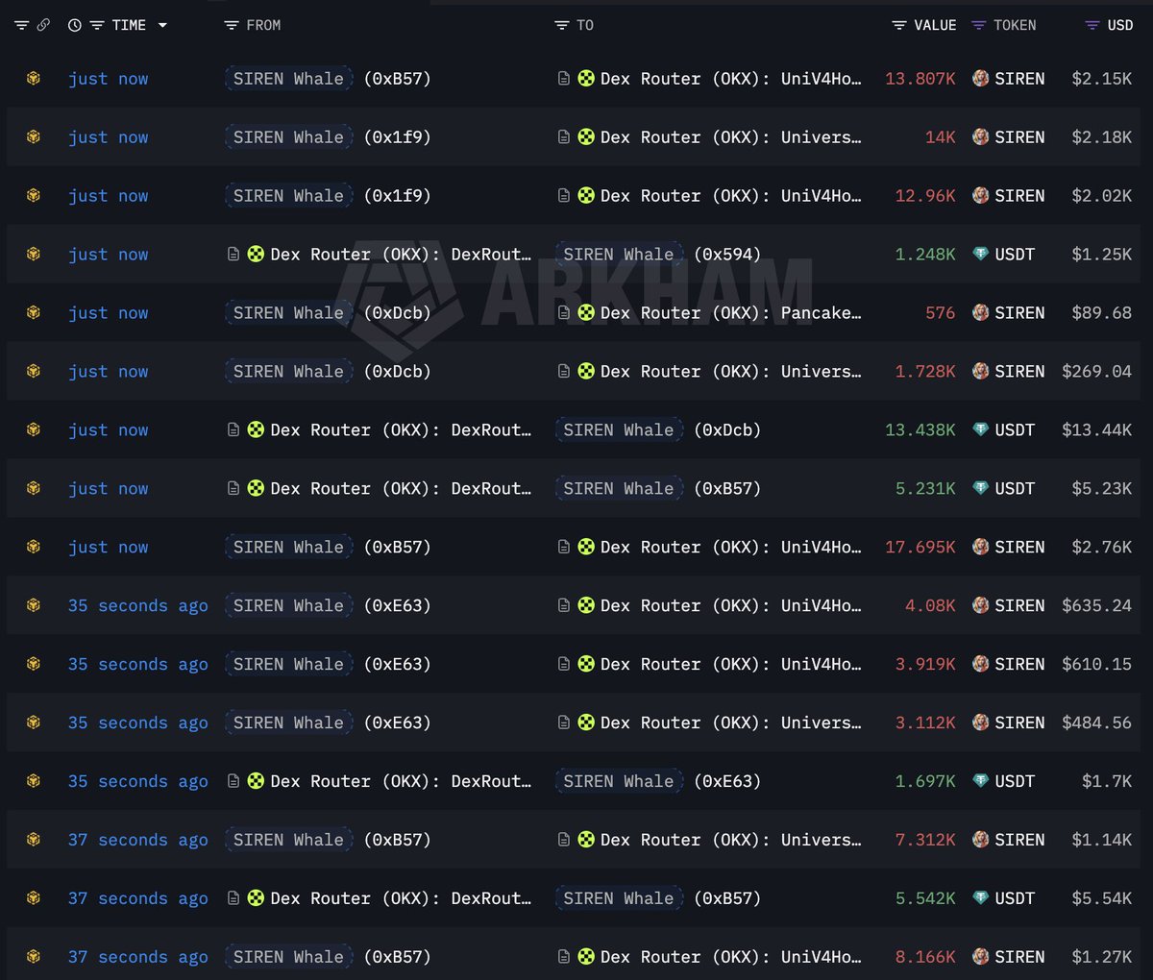Click BNB chain icon on $635.24 row
The height and width of the screenshot is (980, 1153).
(x=34, y=605)
